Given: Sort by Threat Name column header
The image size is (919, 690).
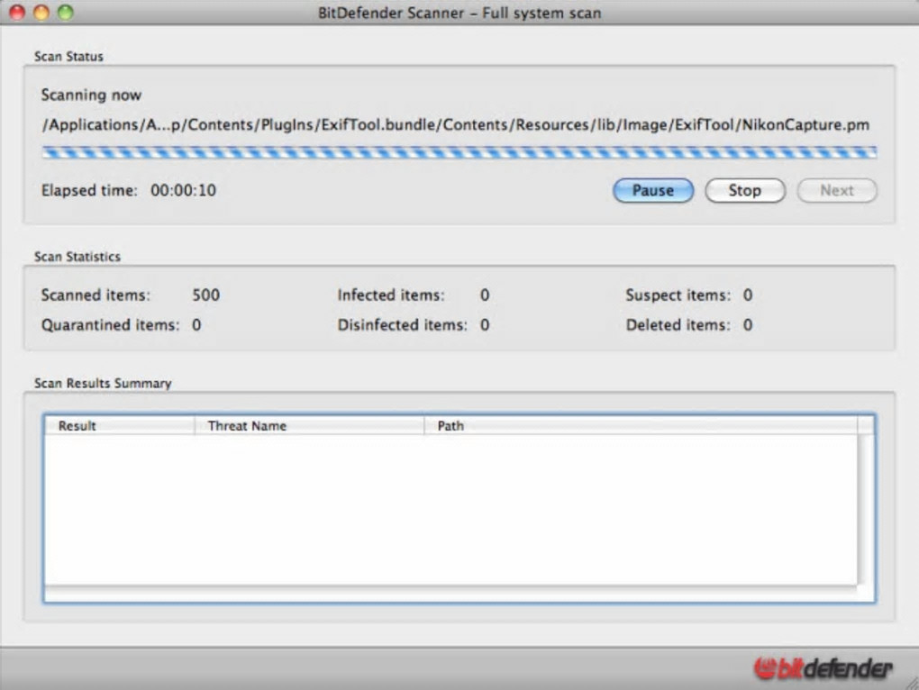Looking at the screenshot, I should [309, 426].
